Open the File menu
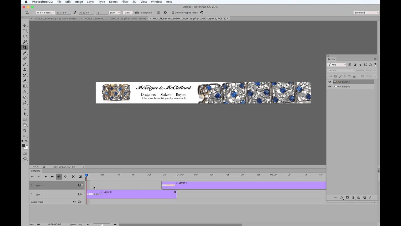This screenshot has width=401, height=226. 59,2
